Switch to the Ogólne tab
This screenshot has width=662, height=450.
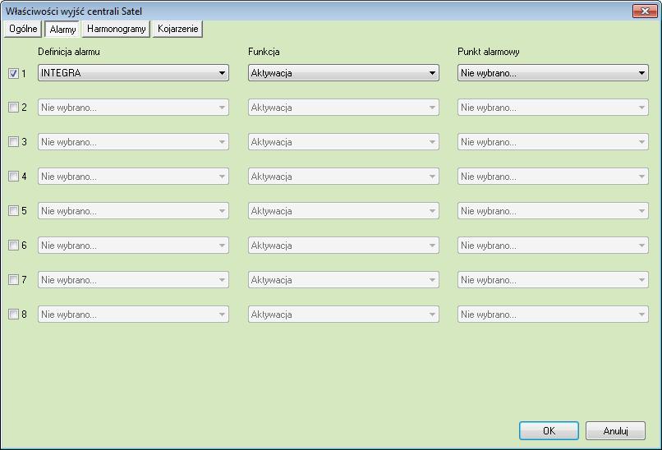[x=23, y=29]
